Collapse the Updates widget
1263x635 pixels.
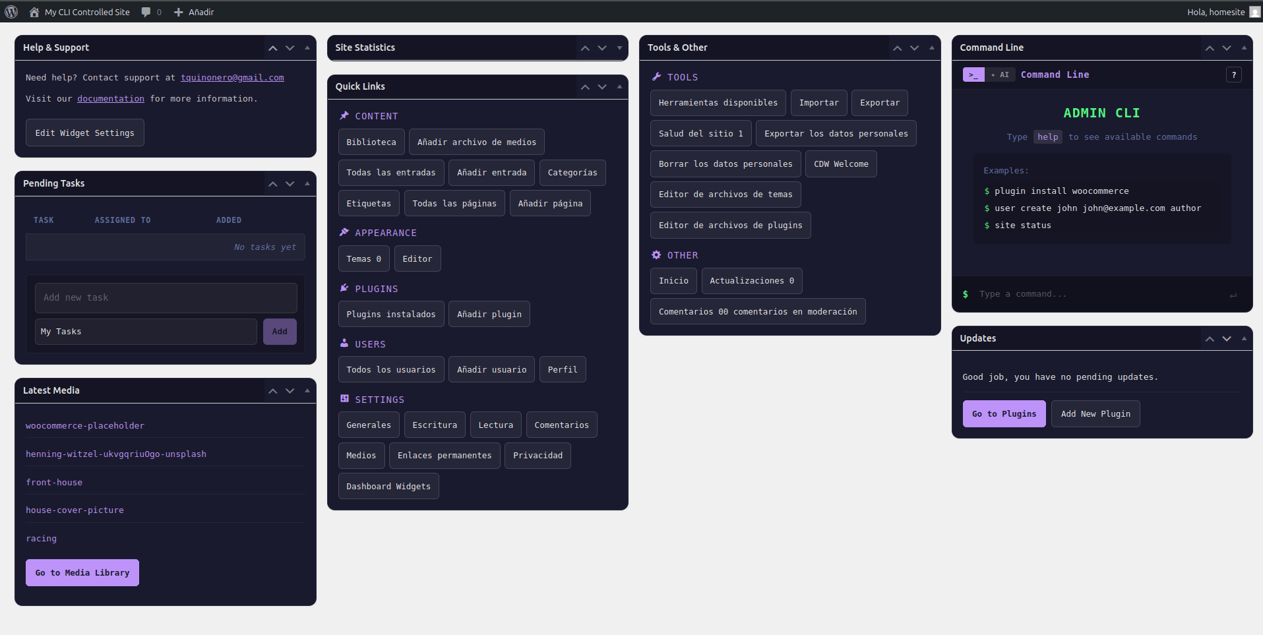pyautogui.click(x=1243, y=338)
